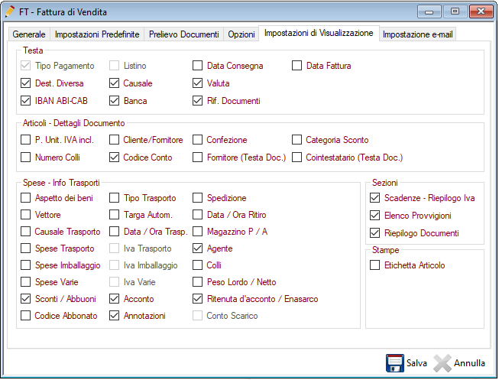
Task: Click the Salva floppy disk icon
Action: 394,363
